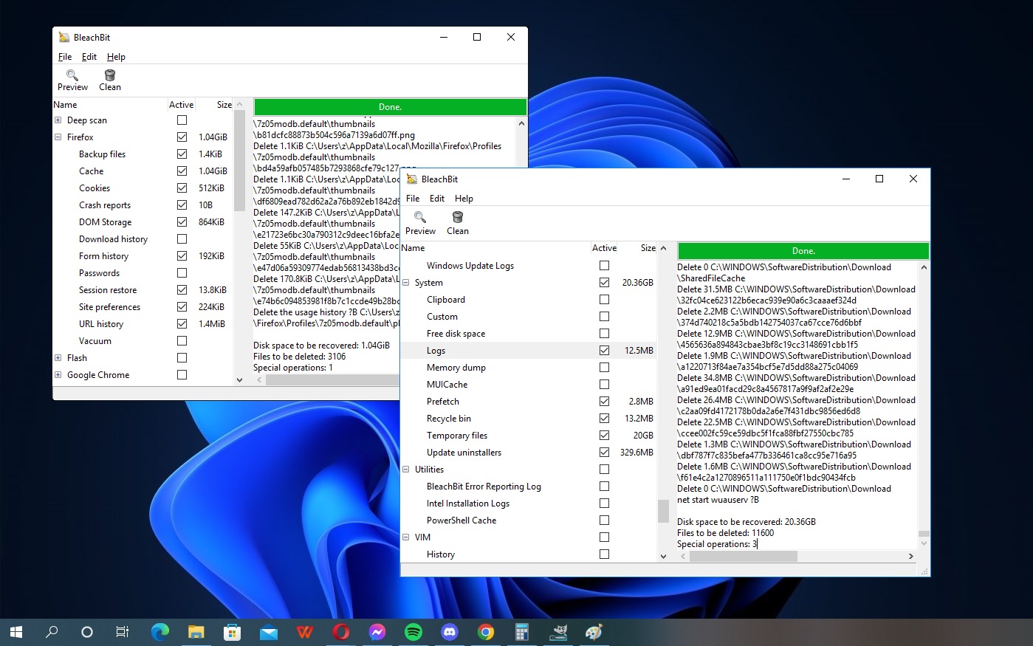The image size is (1033, 646).
Task: Expand the Deep scan tree node
Action: tap(58, 120)
